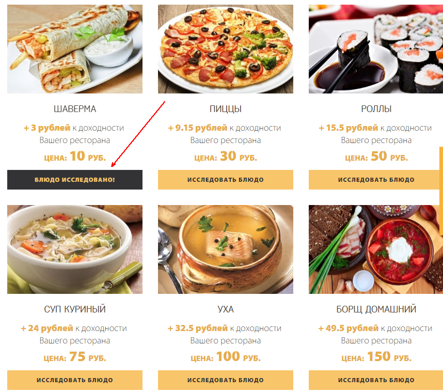Click the ШАВЕРМА title
Image resolution: width=443 pixels, height=392 pixels.
[x=75, y=109]
